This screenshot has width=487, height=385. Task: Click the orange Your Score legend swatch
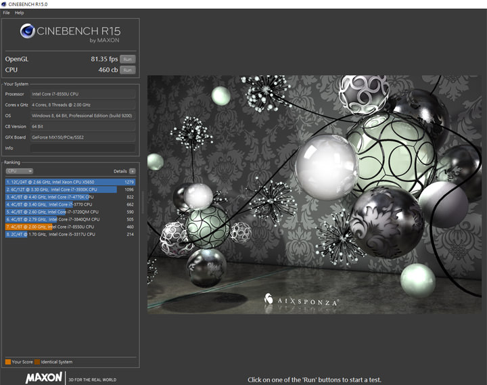point(8,362)
